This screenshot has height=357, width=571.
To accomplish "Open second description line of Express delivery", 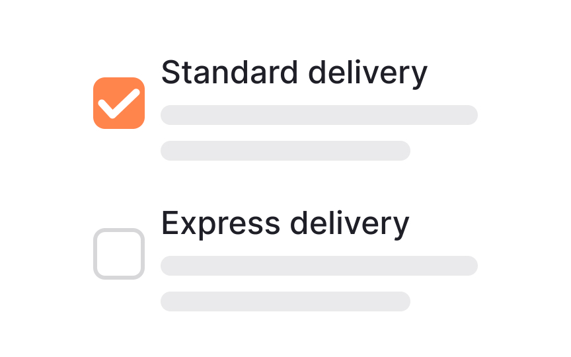I will 285,301.
